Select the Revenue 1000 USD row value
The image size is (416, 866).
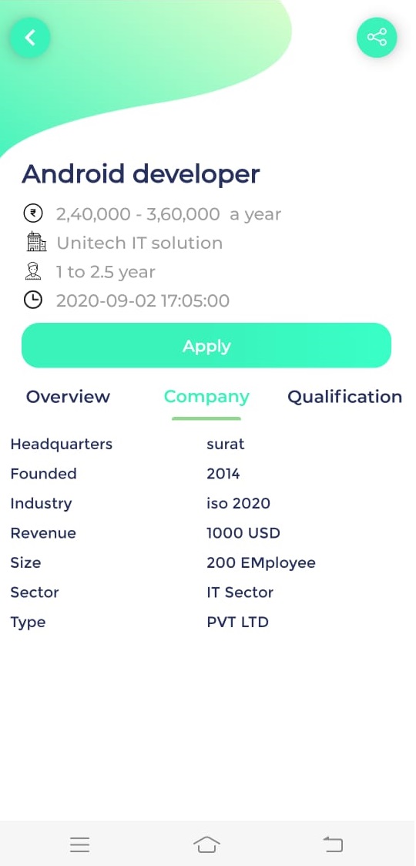pyautogui.click(x=243, y=533)
